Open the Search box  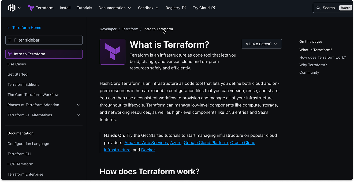pos(333,8)
